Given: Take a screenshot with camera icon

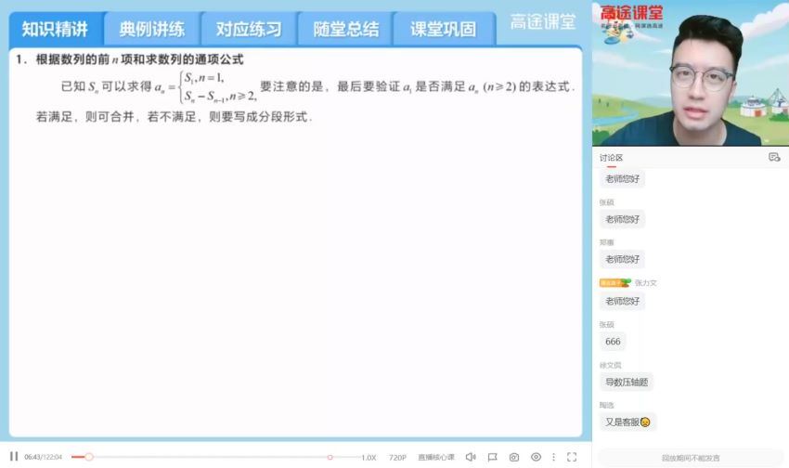Looking at the screenshot, I should pos(513,457).
